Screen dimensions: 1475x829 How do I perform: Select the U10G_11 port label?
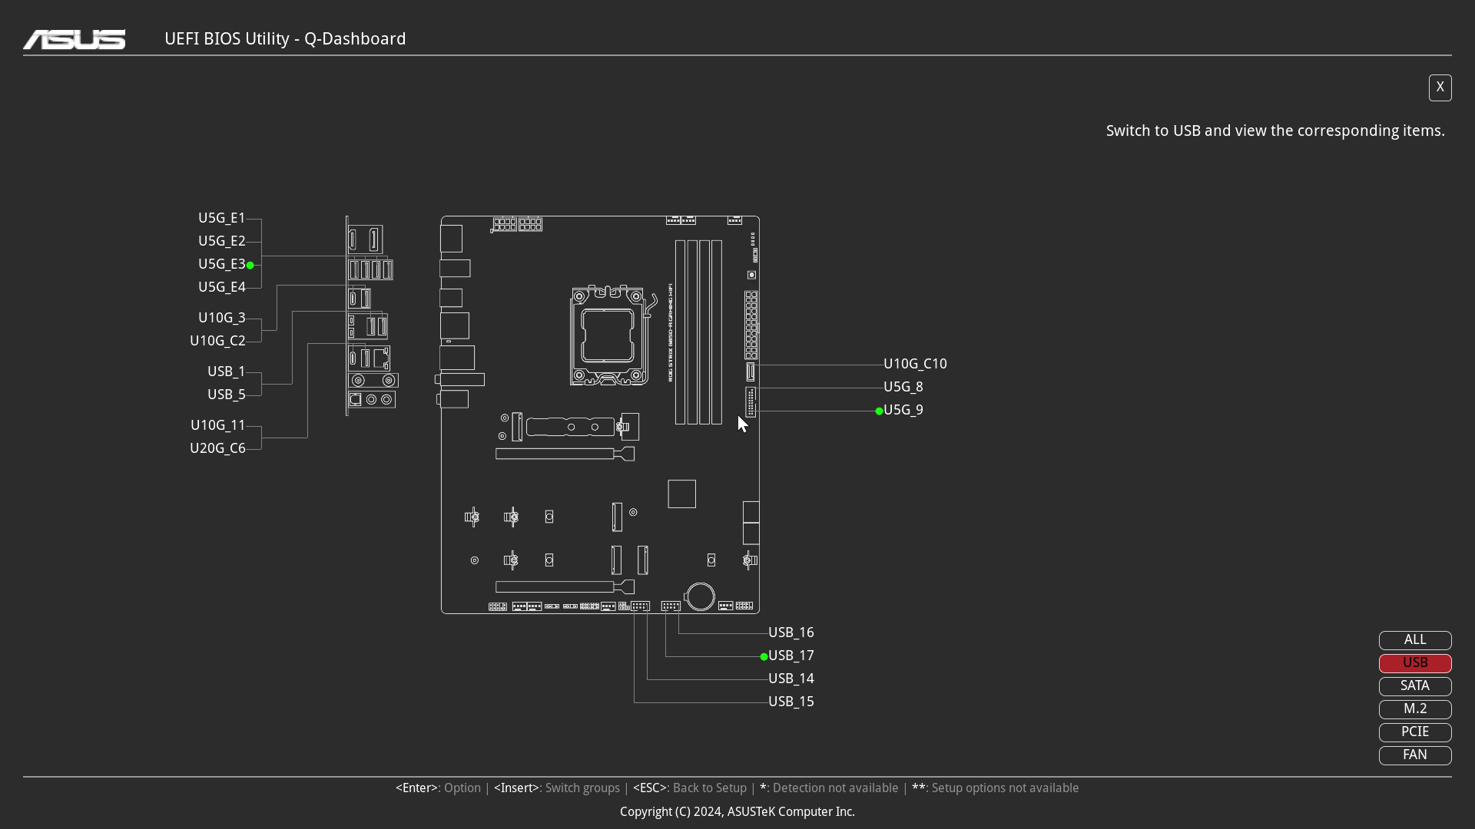pos(218,425)
